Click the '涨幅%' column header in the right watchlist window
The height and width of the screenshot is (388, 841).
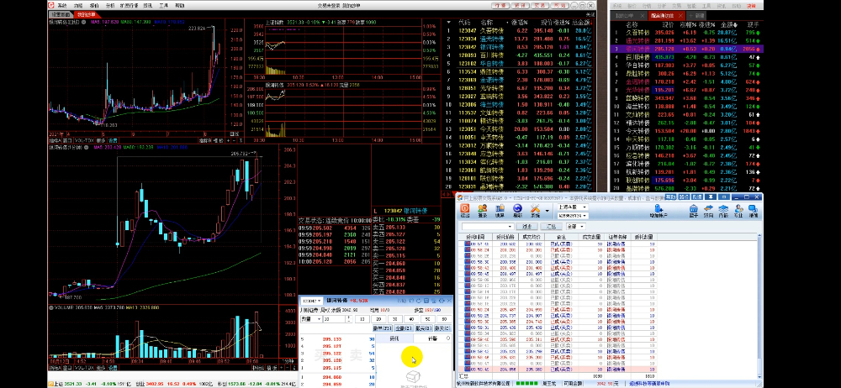(688, 24)
